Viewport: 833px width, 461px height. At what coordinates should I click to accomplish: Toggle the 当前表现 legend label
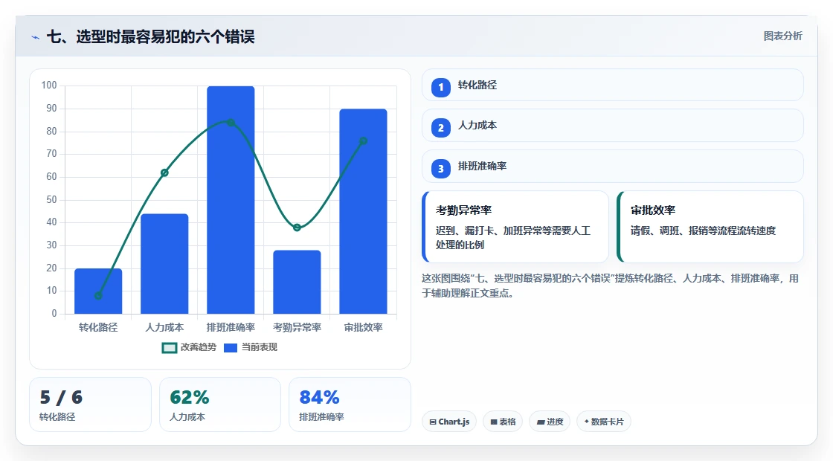pyautogui.click(x=260, y=346)
